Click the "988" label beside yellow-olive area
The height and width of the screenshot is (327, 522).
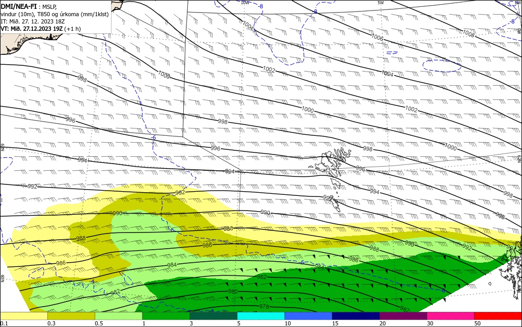tap(81, 238)
